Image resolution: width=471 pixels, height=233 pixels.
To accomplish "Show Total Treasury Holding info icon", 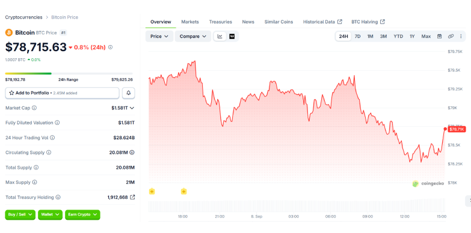I will 58,198.
